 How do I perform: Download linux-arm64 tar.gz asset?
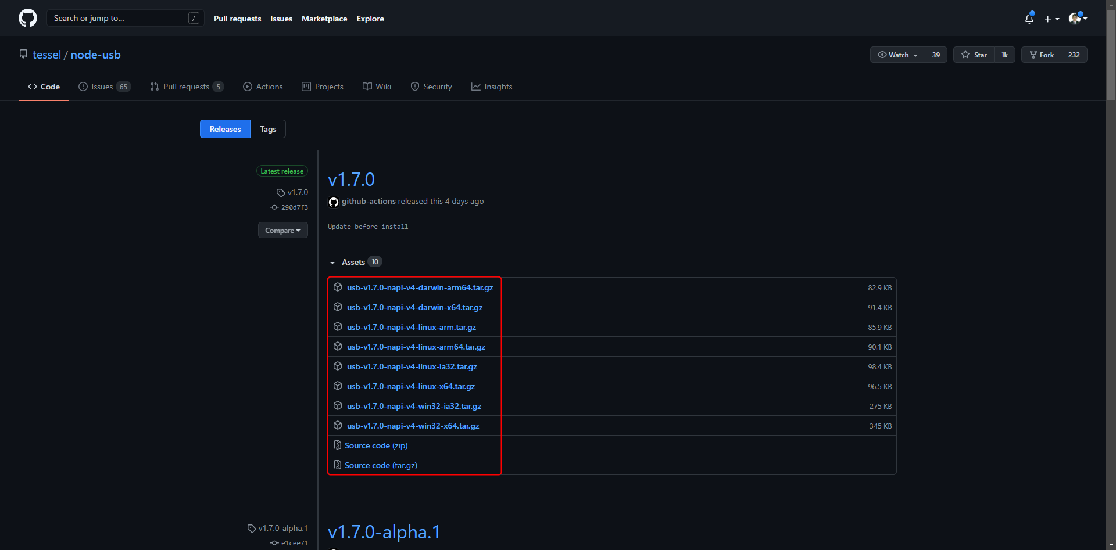(416, 347)
